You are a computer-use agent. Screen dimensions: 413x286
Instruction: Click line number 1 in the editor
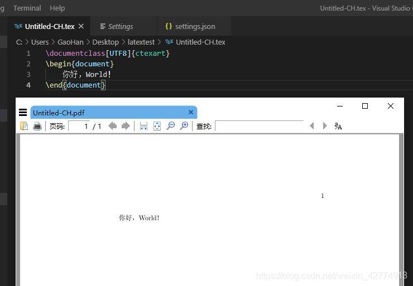pos(28,54)
